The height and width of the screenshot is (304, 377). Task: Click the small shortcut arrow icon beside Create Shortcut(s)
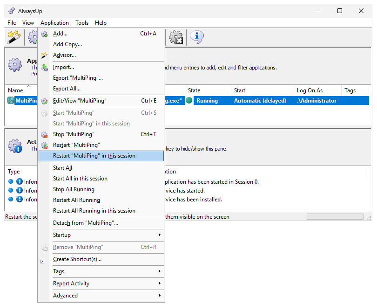tap(42, 262)
